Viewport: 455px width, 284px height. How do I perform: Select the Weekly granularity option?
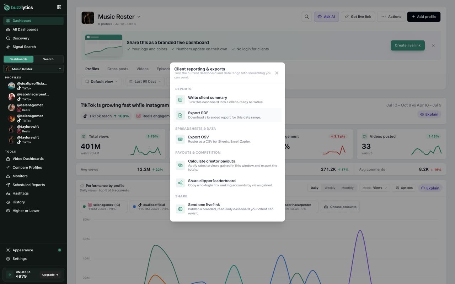pos(330,188)
